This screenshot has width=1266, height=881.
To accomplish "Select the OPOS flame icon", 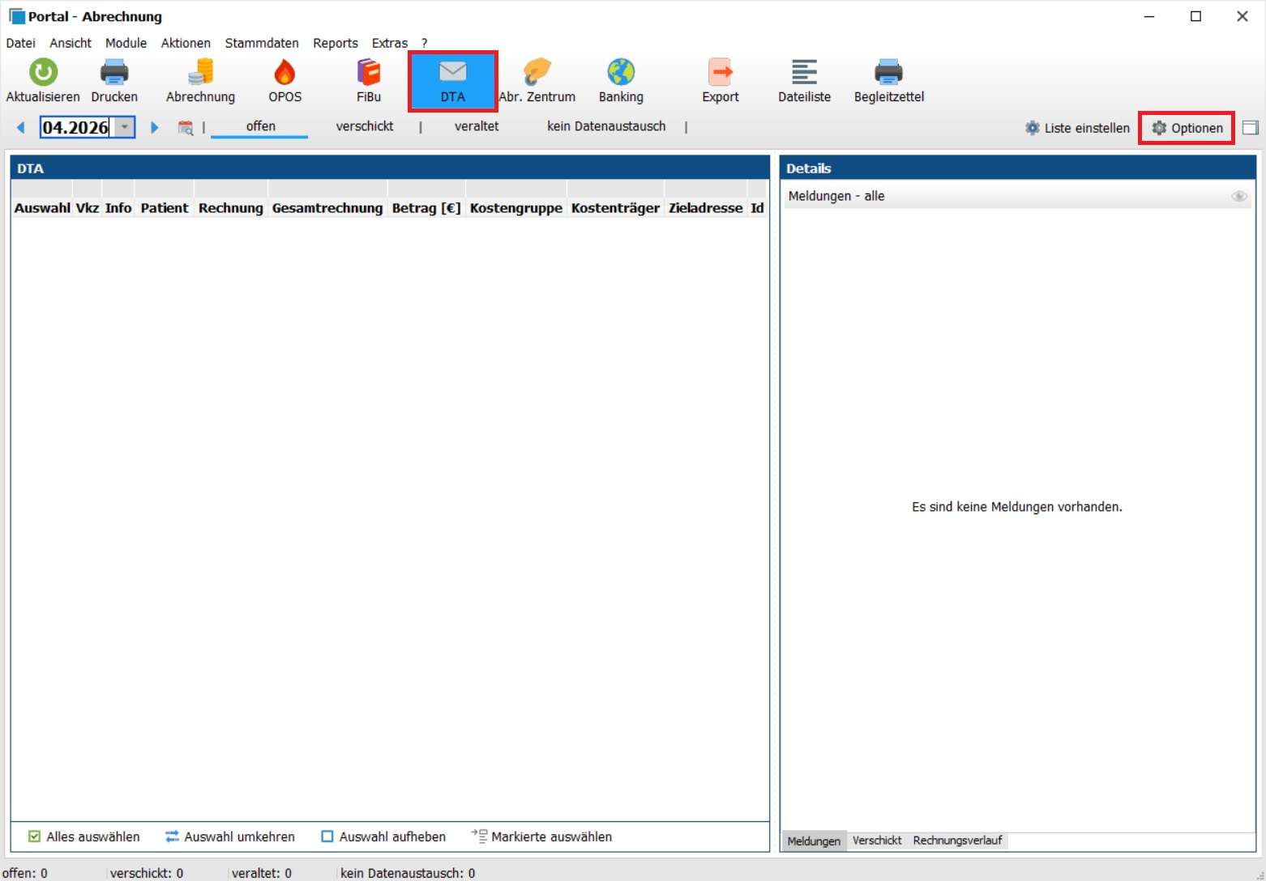I will click(x=284, y=73).
